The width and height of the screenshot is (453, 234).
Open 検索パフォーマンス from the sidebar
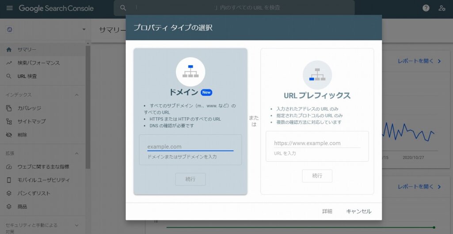coord(38,63)
